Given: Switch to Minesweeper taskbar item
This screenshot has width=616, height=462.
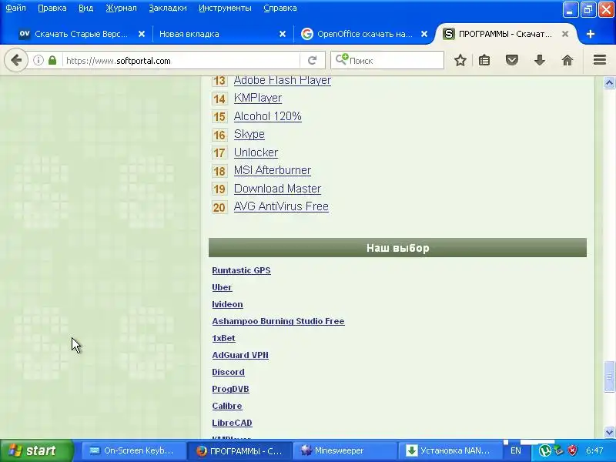Looking at the screenshot, I should click(344, 450).
